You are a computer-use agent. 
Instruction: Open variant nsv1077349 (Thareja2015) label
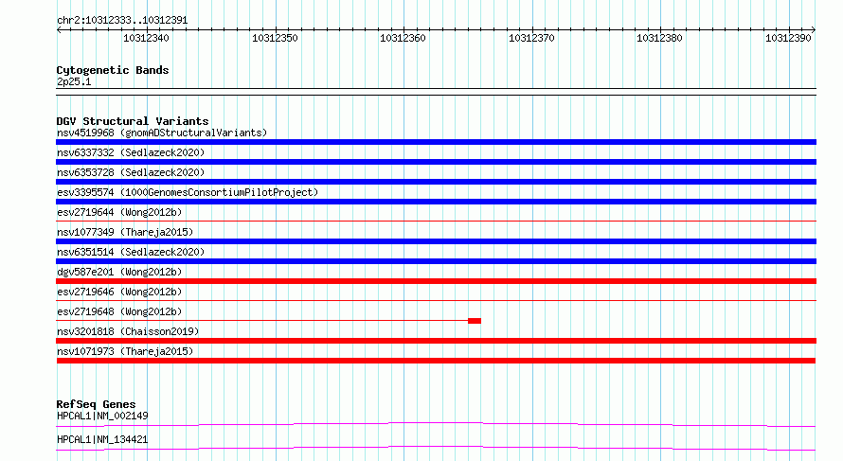[x=125, y=232]
